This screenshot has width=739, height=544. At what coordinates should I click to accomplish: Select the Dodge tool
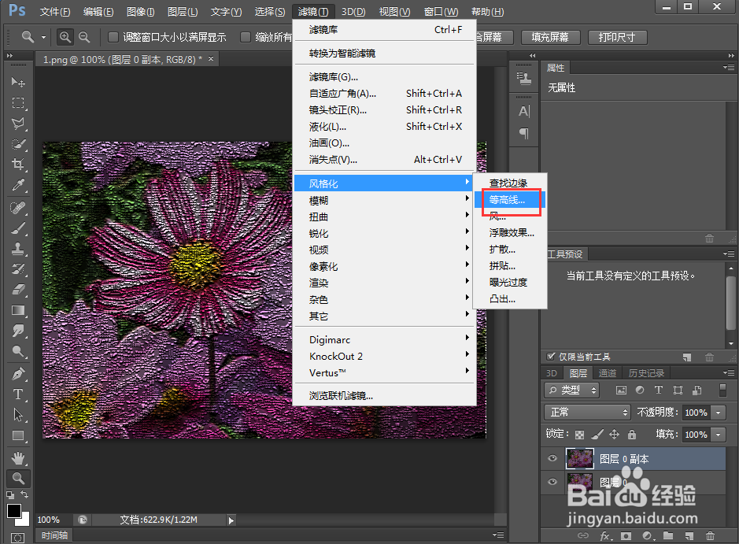tap(18, 351)
